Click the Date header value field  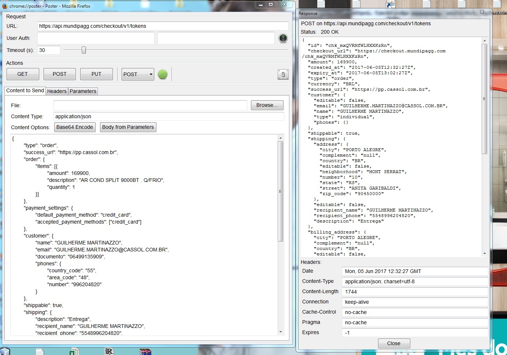click(415, 271)
